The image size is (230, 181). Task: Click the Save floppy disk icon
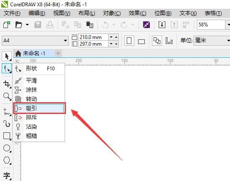38,25
